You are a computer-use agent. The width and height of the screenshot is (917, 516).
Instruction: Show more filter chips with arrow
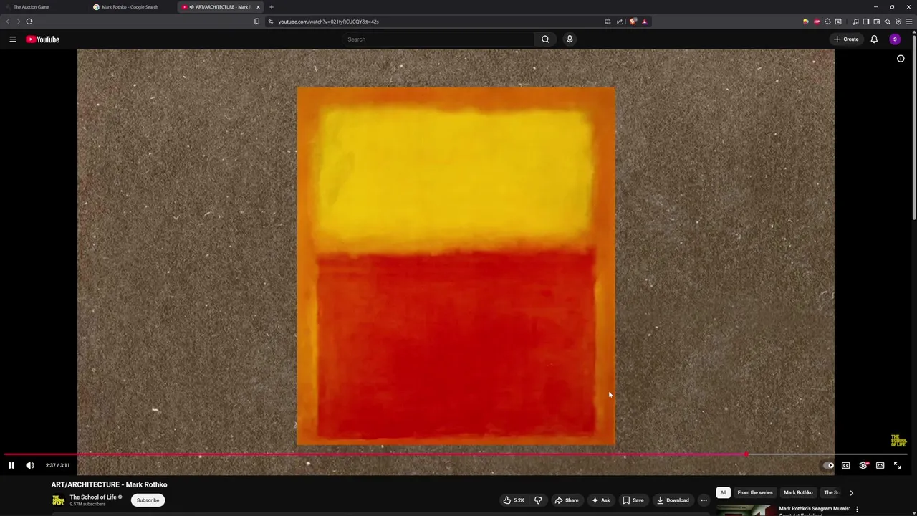pyautogui.click(x=851, y=492)
